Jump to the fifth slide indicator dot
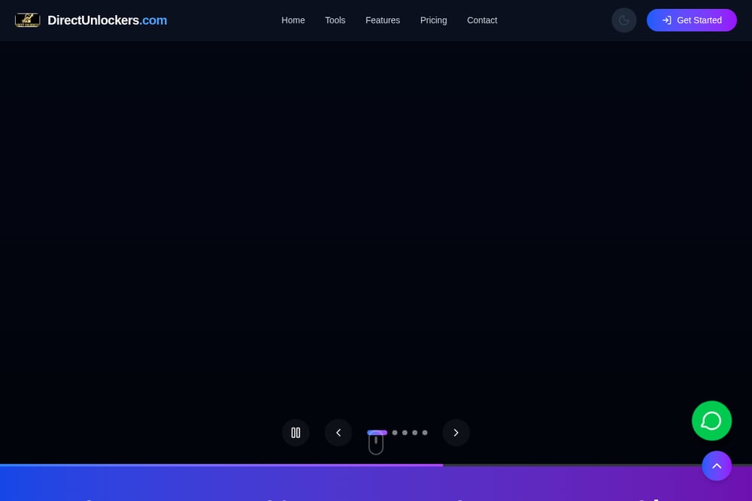The width and height of the screenshot is (752, 501). pyautogui.click(x=425, y=433)
